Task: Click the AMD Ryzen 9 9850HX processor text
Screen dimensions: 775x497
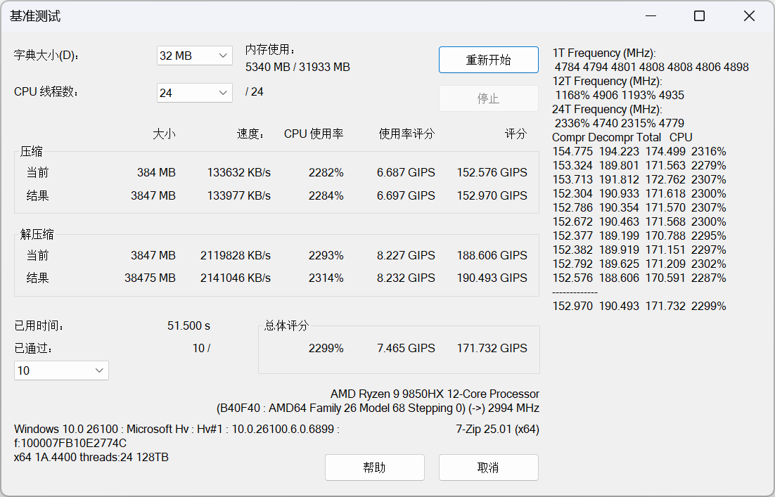Action: click(x=435, y=394)
